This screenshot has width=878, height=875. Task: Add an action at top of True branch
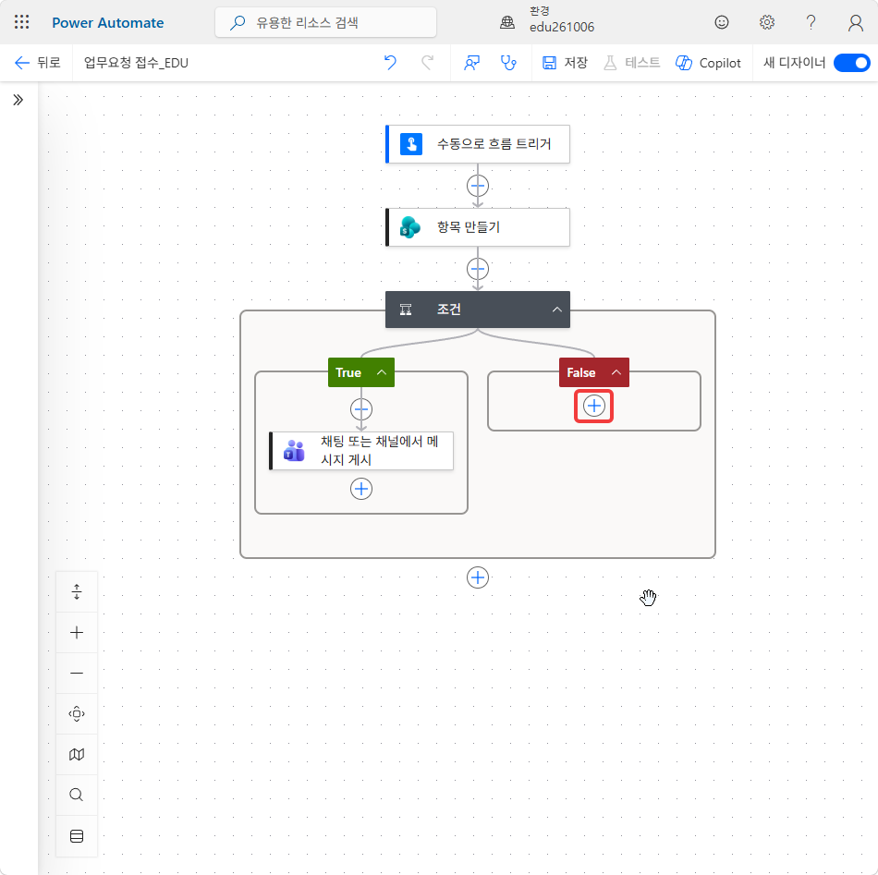[361, 409]
